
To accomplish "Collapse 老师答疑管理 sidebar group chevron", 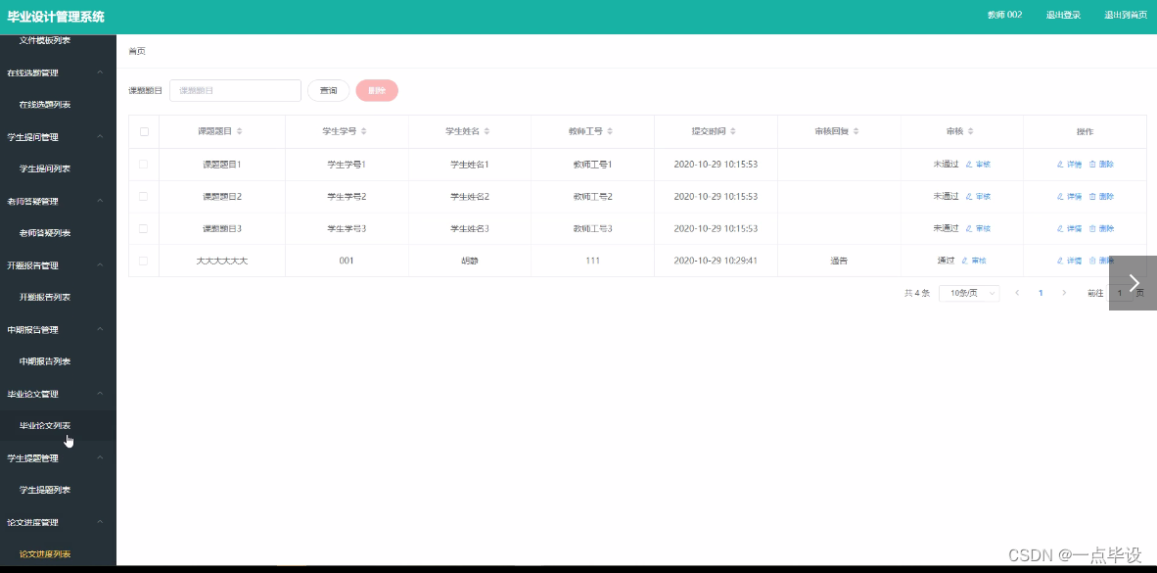I will tap(101, 201).
